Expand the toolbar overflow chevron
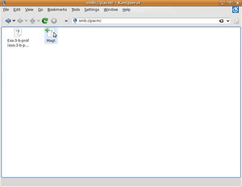 click(x=66, y=21)
